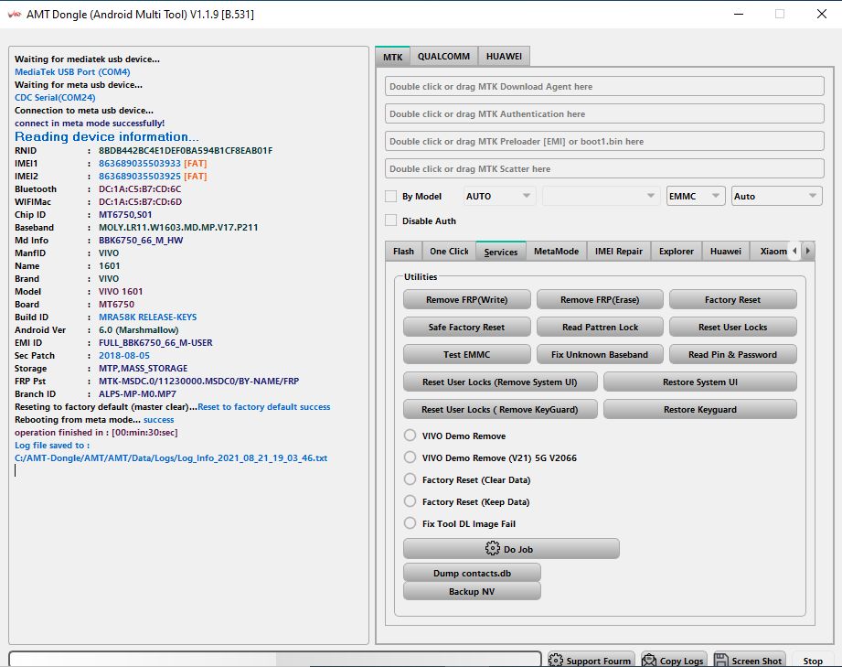
Task: Click the Test EMMC button
Action: coord(466,354)
